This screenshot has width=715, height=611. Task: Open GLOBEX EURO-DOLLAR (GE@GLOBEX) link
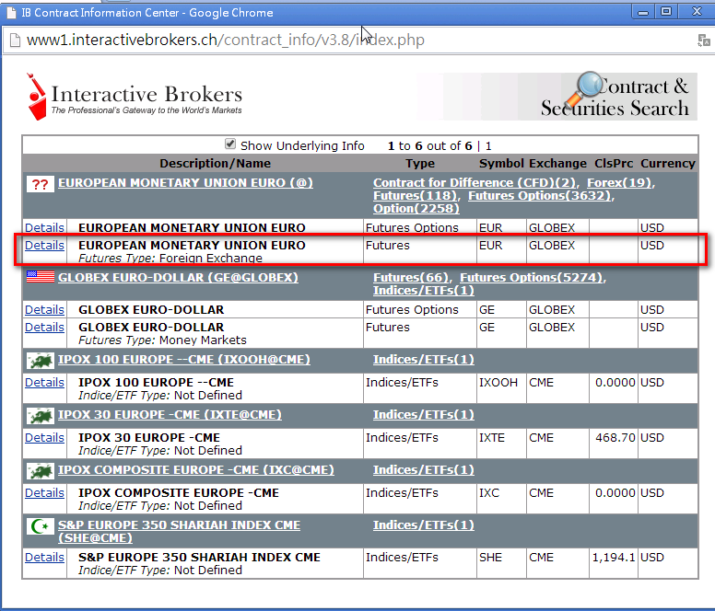[179, 278]
